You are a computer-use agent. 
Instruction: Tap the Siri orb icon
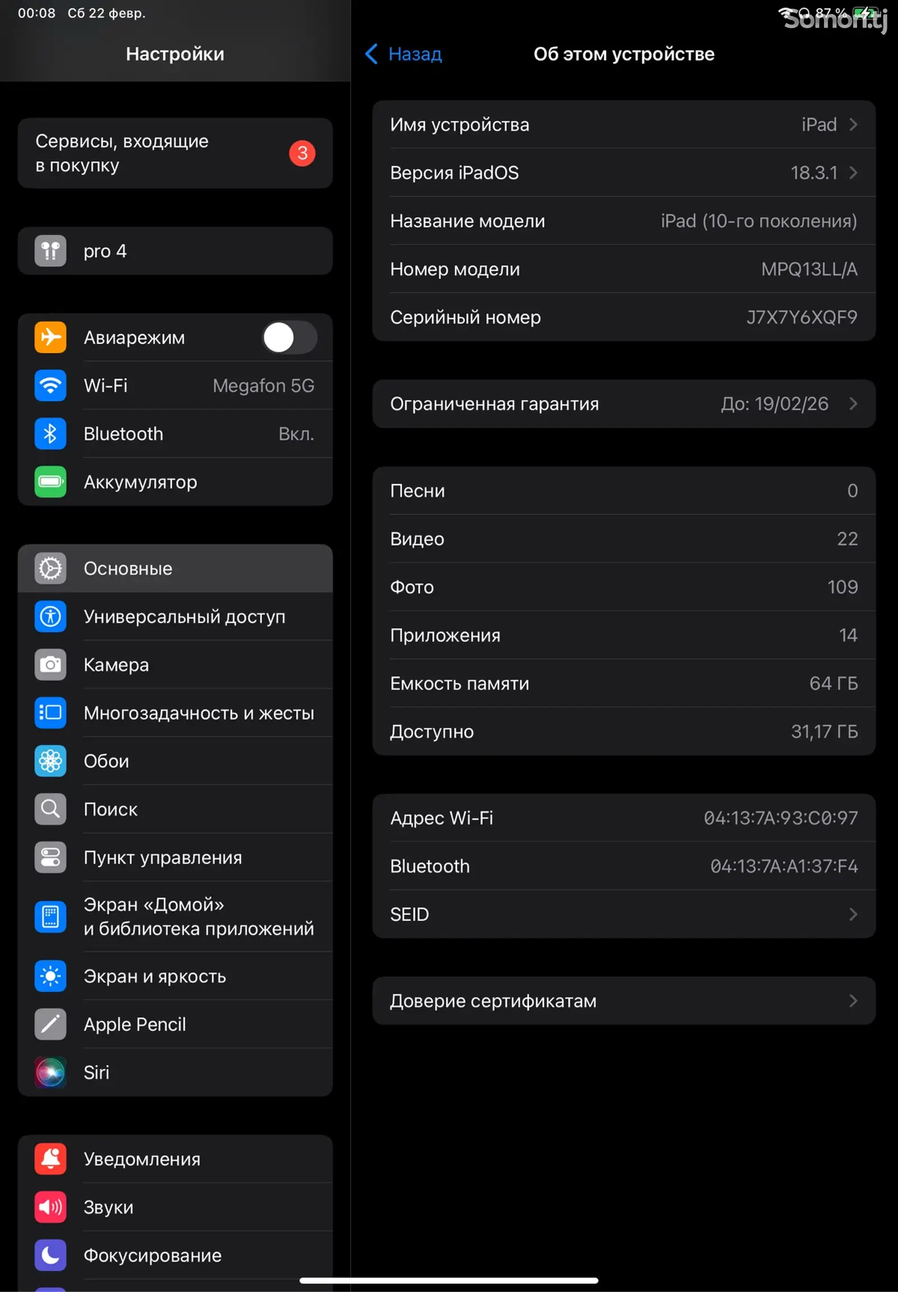click(x=50, y=1073)
